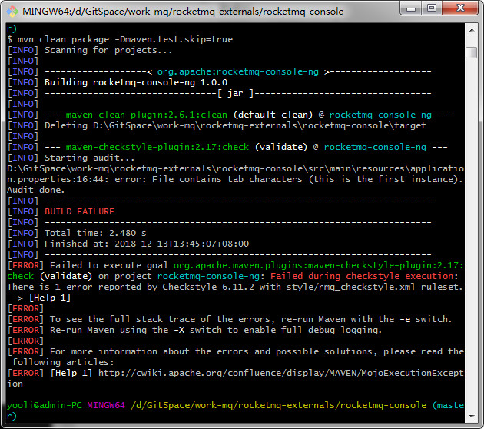Click 'maven-checkstyle-plugin:2.17:check' text
Image resolution: width=484 pixels, height=429 pixels.
pyautogui.click(x=157, y=147)
